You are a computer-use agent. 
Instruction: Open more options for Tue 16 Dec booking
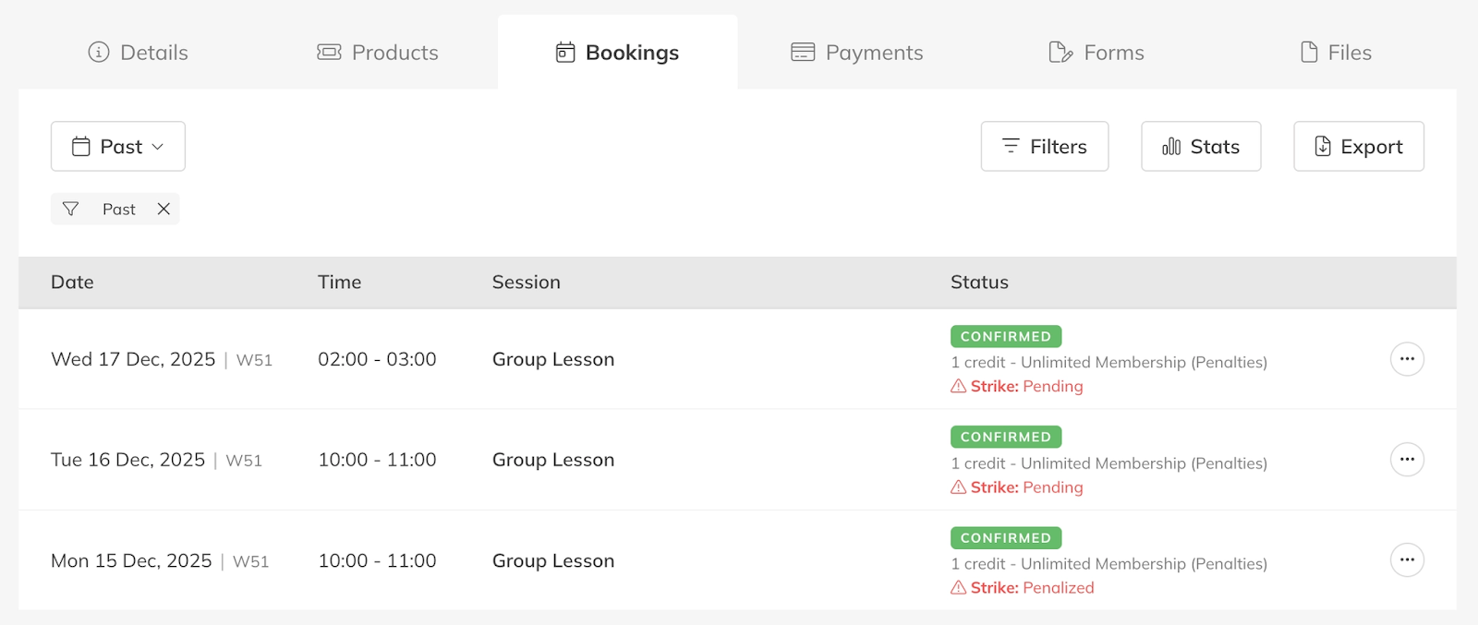[x=1407, y=460]
